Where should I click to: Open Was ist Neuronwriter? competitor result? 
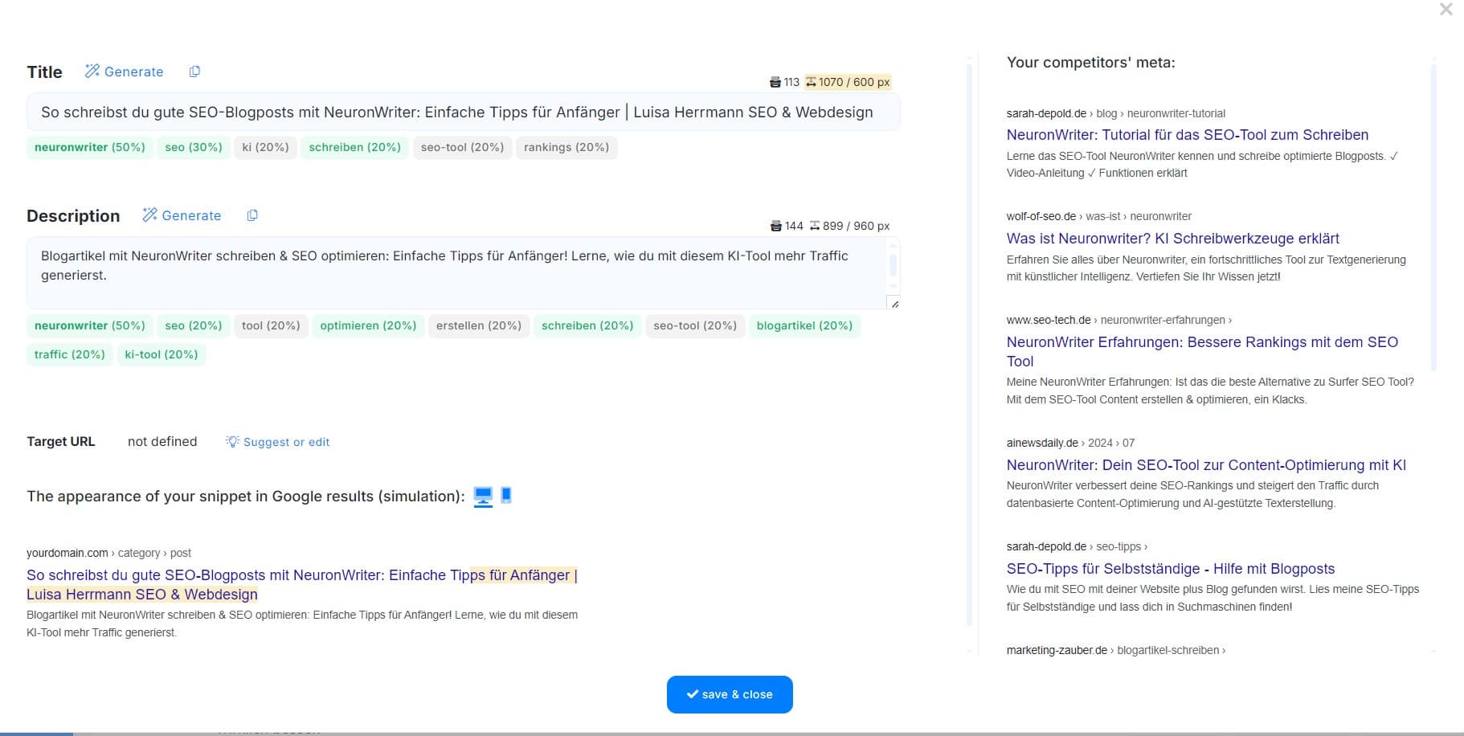[1173, 239]
